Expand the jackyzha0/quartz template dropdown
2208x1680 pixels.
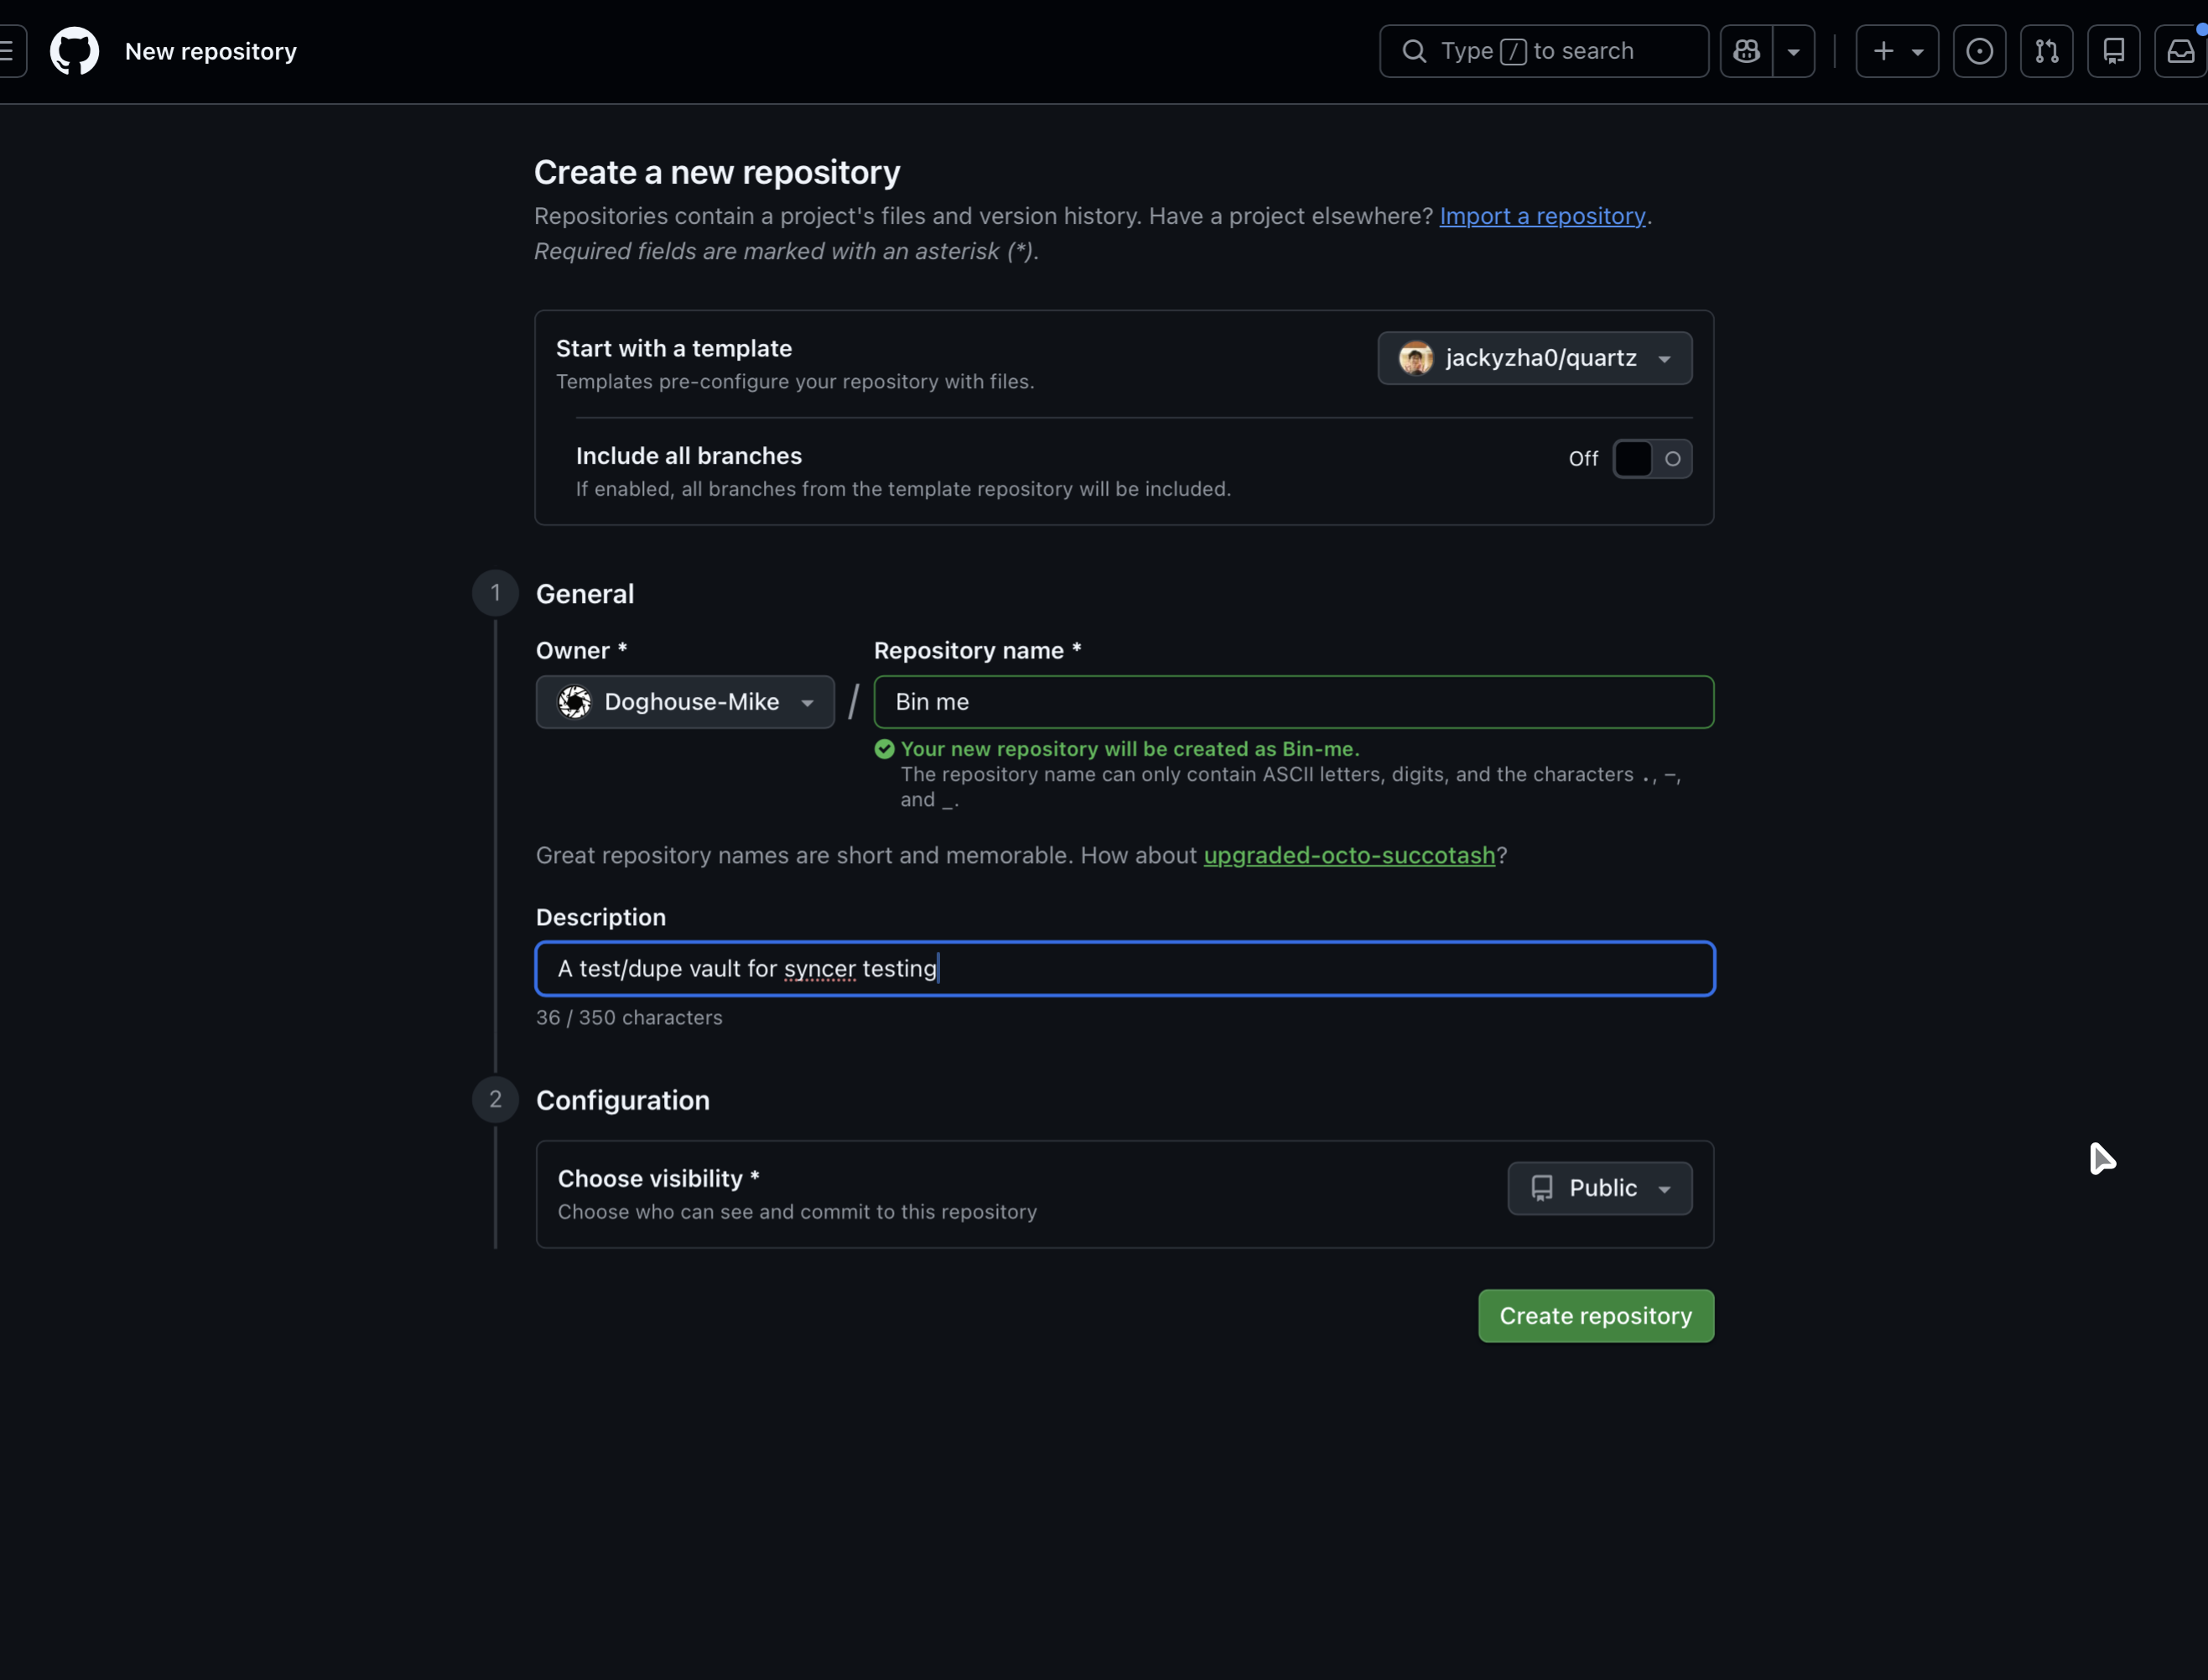point(1535,358)
